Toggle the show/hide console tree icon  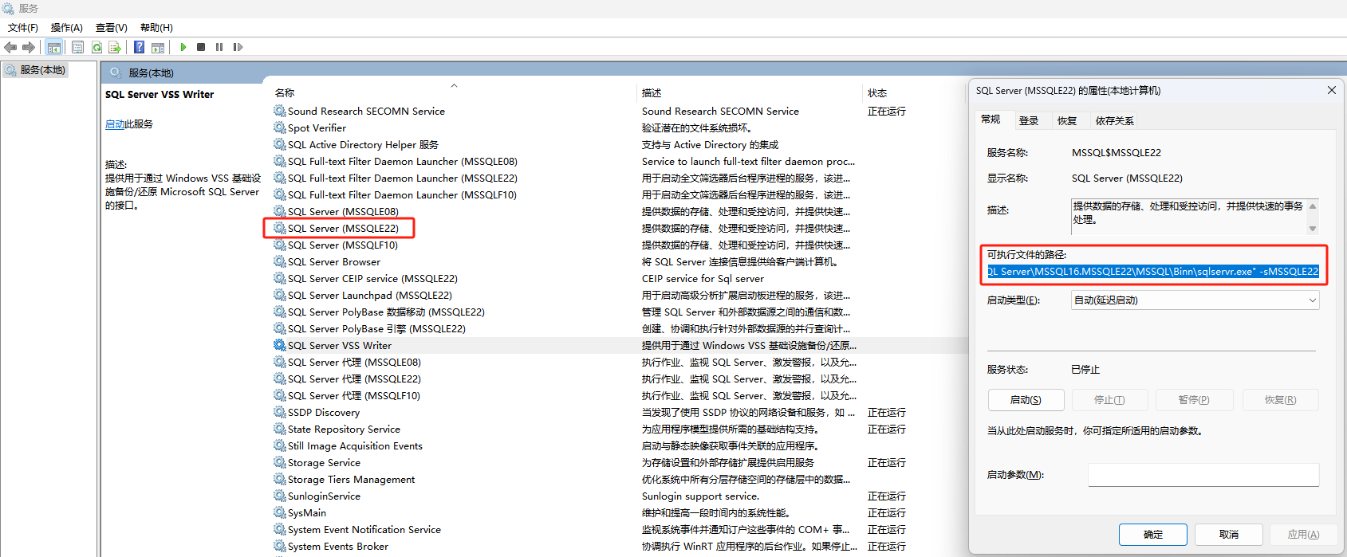[54, 47]
